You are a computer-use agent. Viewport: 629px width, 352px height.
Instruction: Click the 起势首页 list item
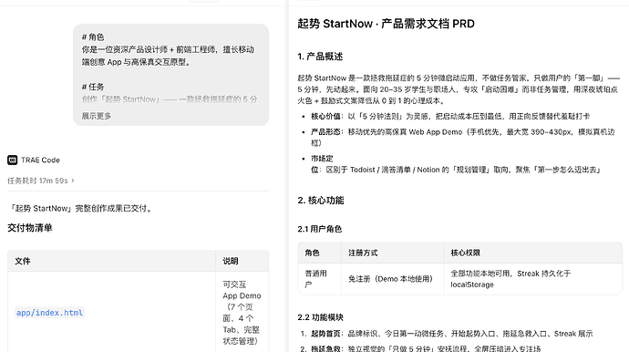tap(451, 334)
